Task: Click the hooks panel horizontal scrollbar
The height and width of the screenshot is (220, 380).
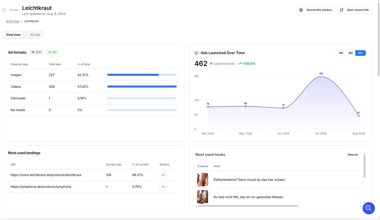Action: [x=248, y=206]
